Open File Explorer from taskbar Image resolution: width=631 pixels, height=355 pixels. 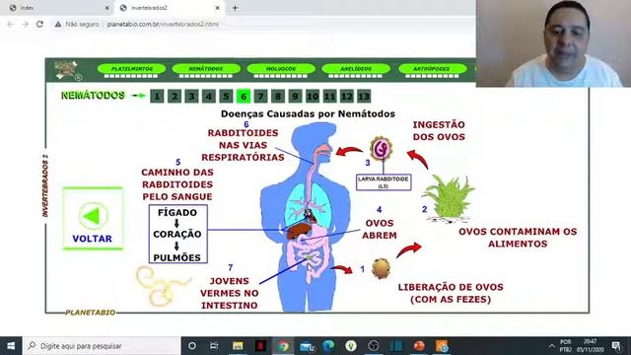tap(238, 346)
